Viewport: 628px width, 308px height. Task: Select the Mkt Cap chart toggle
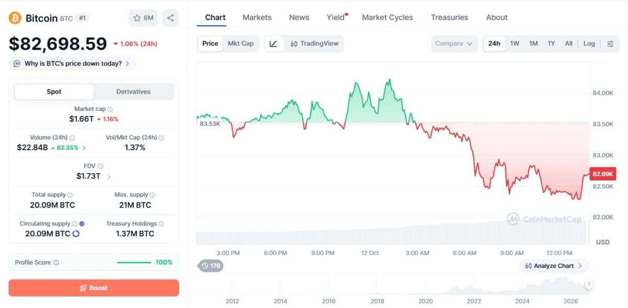point(241,43)
